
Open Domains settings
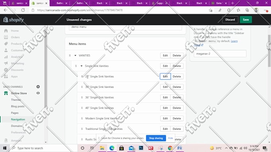point(17,126)
